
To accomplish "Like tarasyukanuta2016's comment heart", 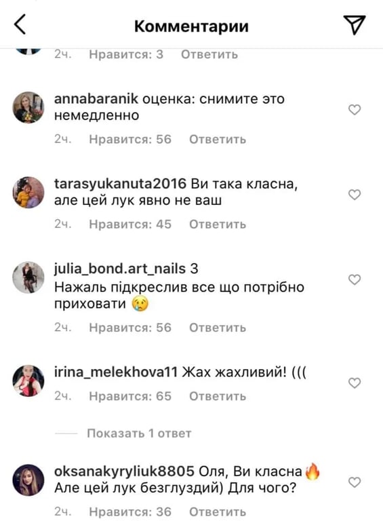I will point(355,195).
